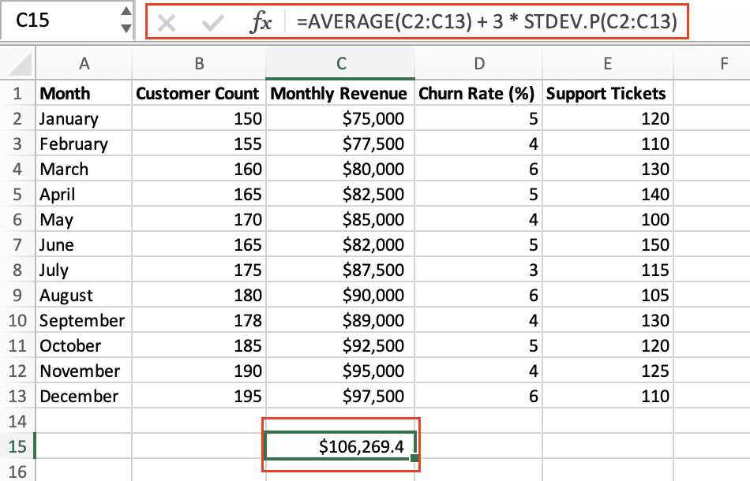Select May's support tickets 100
The width and height of the screenshot is (750, 481).
pyautogui.click(x=607, y=219)
